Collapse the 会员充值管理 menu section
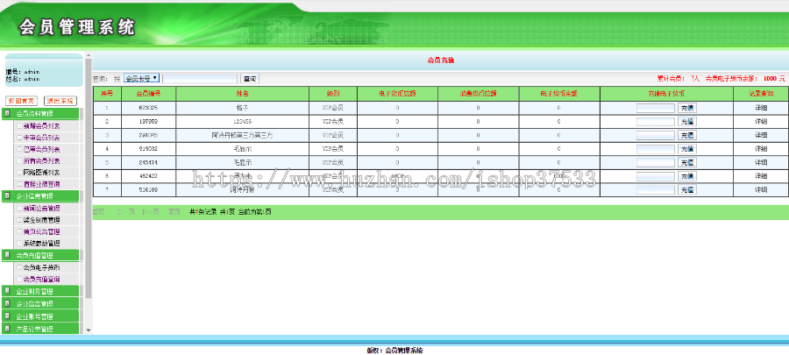This screenshot has width=789, height=355. 40,255
